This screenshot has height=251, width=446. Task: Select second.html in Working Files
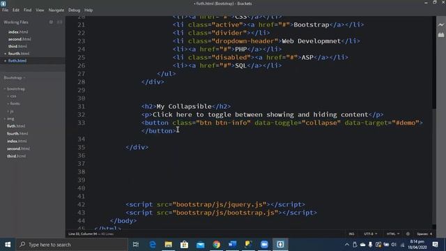coord(20,39)
